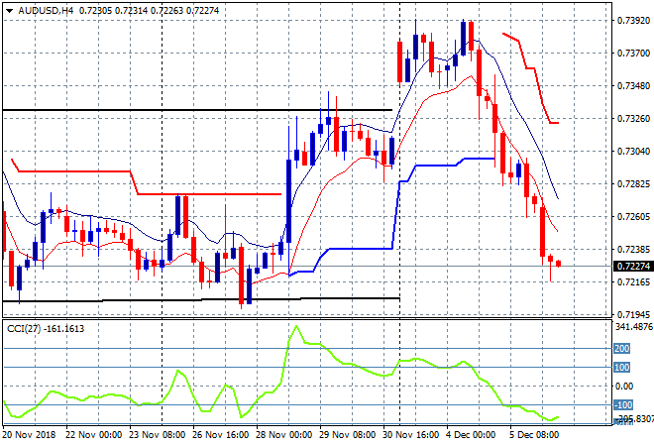Click the CCI(27) -161.1613 indicator label

tap(46, 329)
